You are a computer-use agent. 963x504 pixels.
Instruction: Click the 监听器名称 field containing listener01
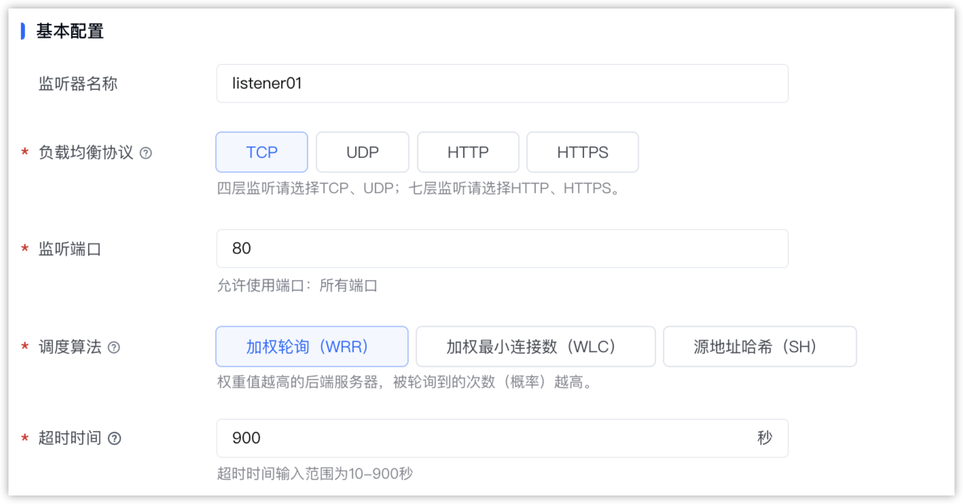(502, 83)
